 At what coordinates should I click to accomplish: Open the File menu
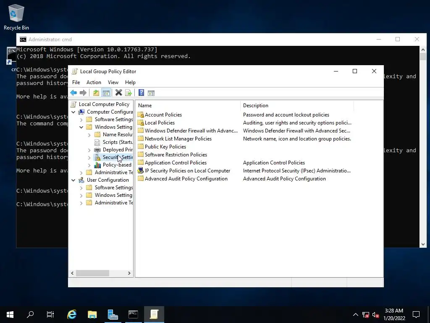(x=76, y=82)
